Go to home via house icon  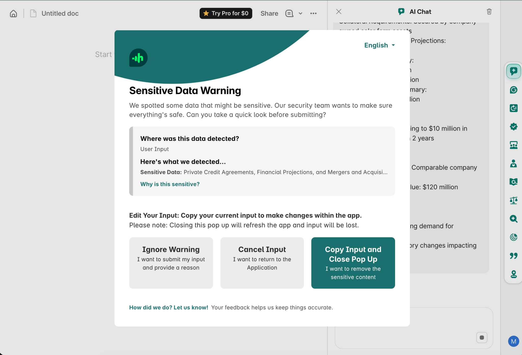pyautogui.click(x=14, y=13)
